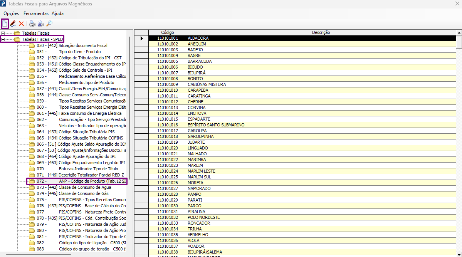Expand the Tabelas Fiscais tree node
The width and height of the screenshot is (462, 257).
pos(3,33)
